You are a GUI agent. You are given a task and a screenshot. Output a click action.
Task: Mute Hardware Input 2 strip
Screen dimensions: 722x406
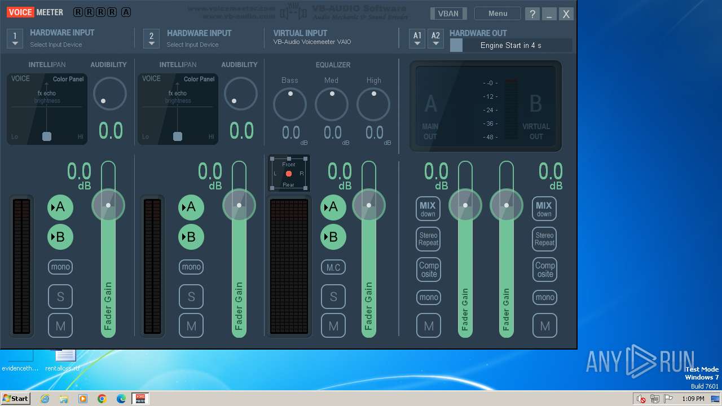tap(191, 325)
